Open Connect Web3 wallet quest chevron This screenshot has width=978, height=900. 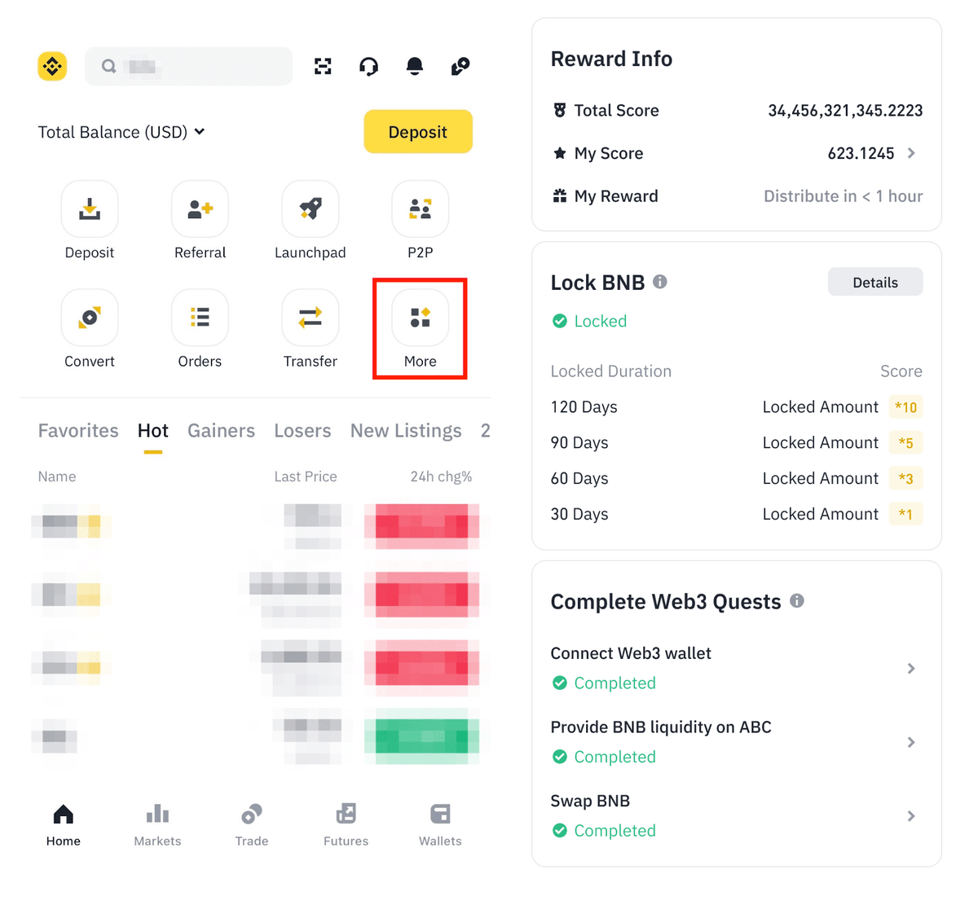[x=911, y=669]
